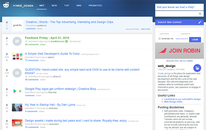Open 13 comments on Guide To Color
This screenshot has height=130, width=206.
(x=32, y=60)
